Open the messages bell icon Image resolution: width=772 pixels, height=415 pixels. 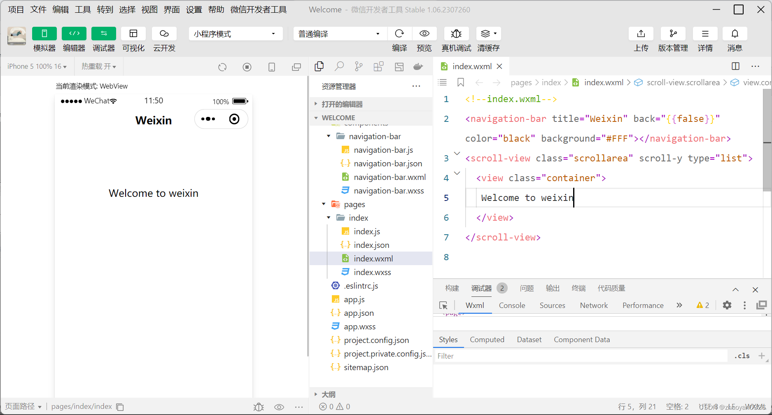pyautogui.click(x=735, y=34)
